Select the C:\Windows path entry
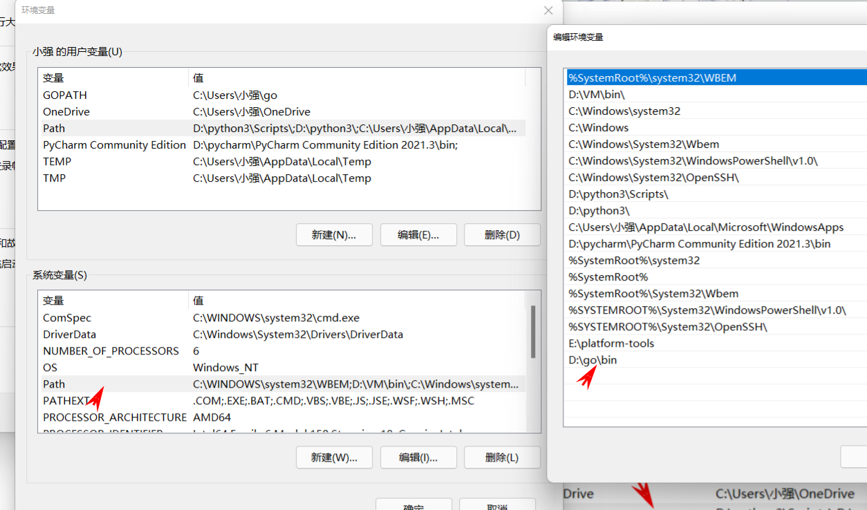Image resolution: width=867 pixels, height=510 pixels. click(716, 128)
